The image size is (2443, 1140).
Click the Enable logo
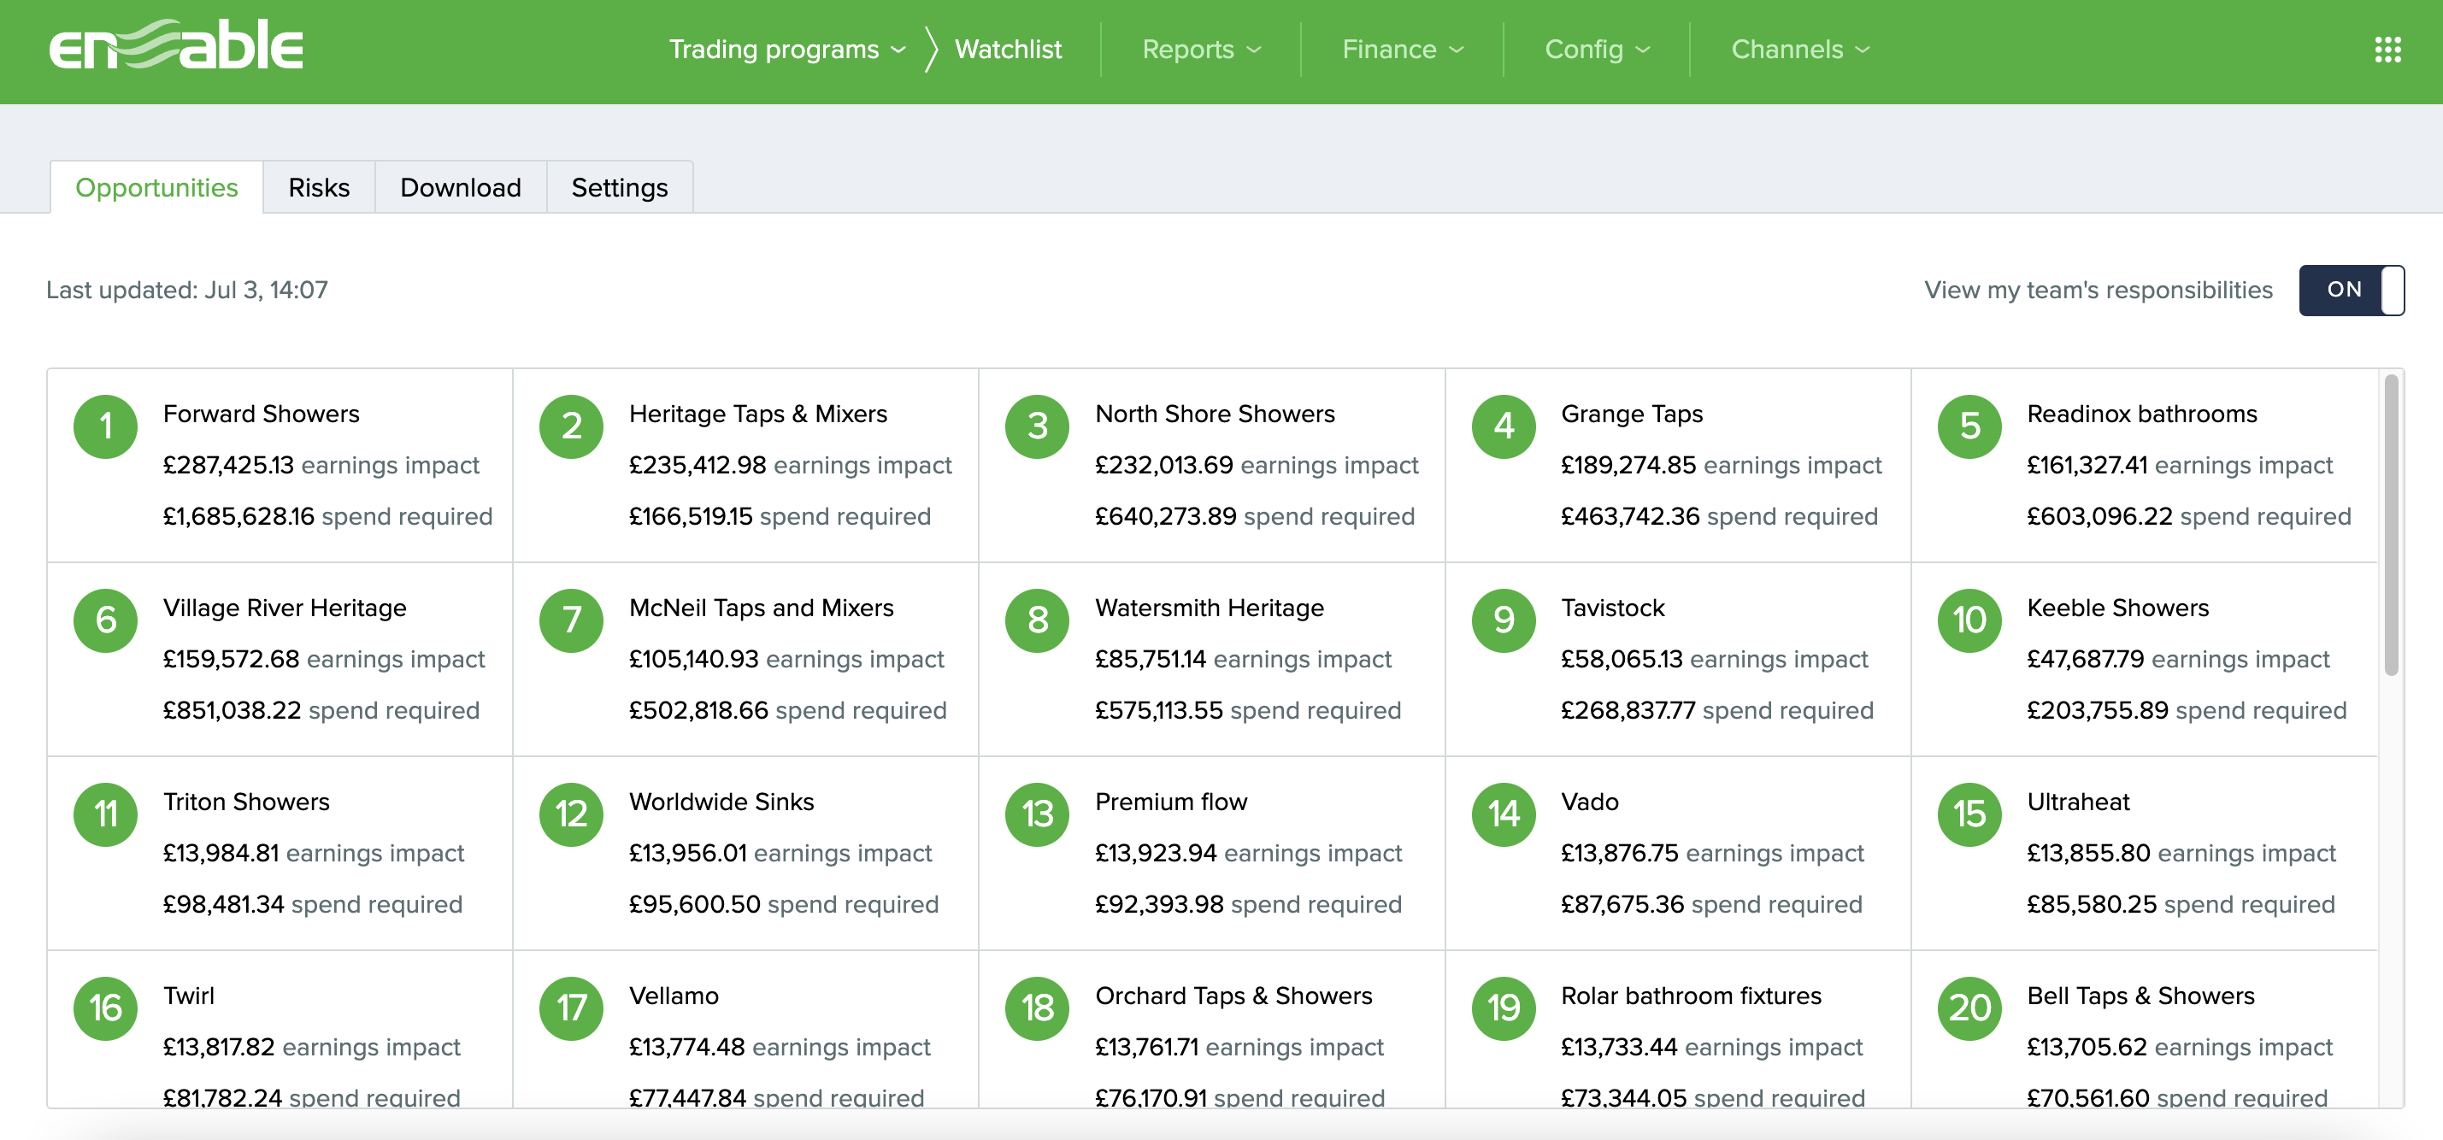176,45
